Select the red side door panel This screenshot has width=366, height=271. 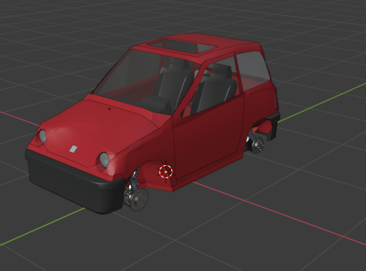click(208, 137)
